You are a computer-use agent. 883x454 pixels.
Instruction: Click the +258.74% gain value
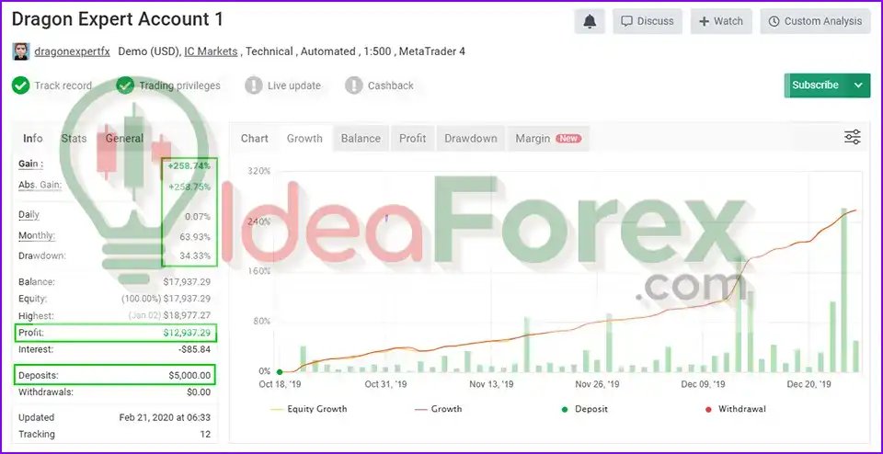coord(189,166)
